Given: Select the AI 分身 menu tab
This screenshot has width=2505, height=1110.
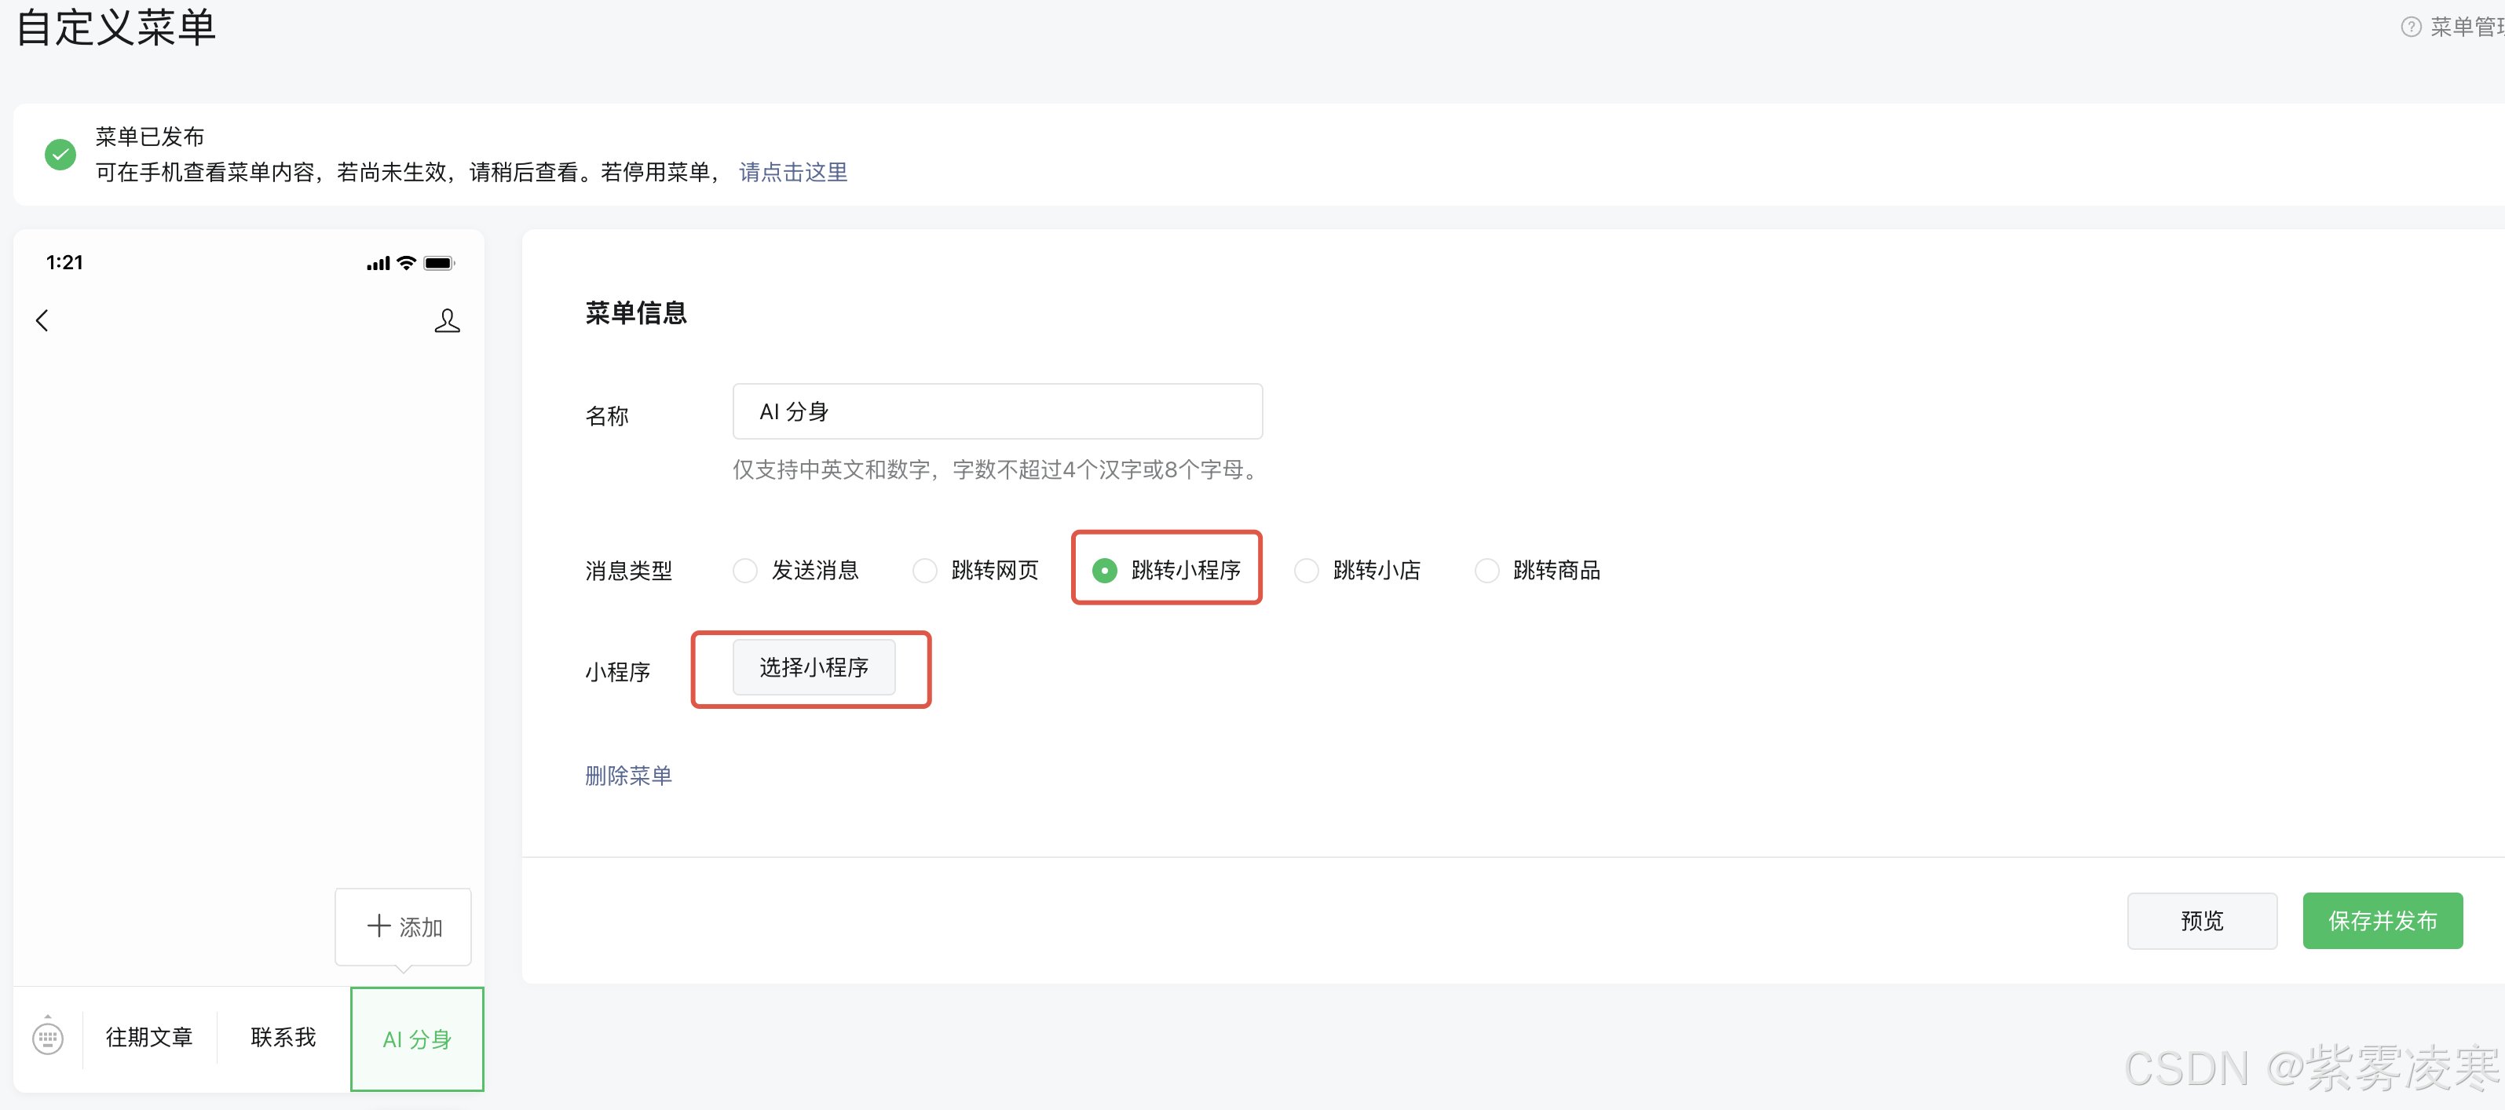Looking at the screenshot, I should 417,1039.
